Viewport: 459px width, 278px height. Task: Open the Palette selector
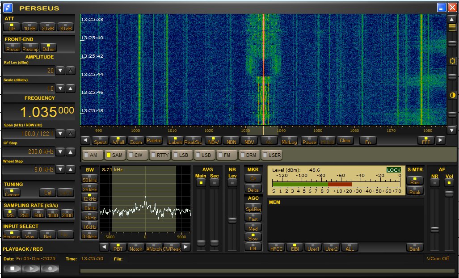pos(154,140)
